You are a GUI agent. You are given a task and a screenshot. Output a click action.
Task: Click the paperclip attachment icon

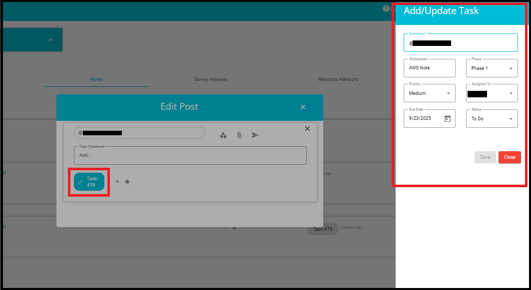[239, 135]
